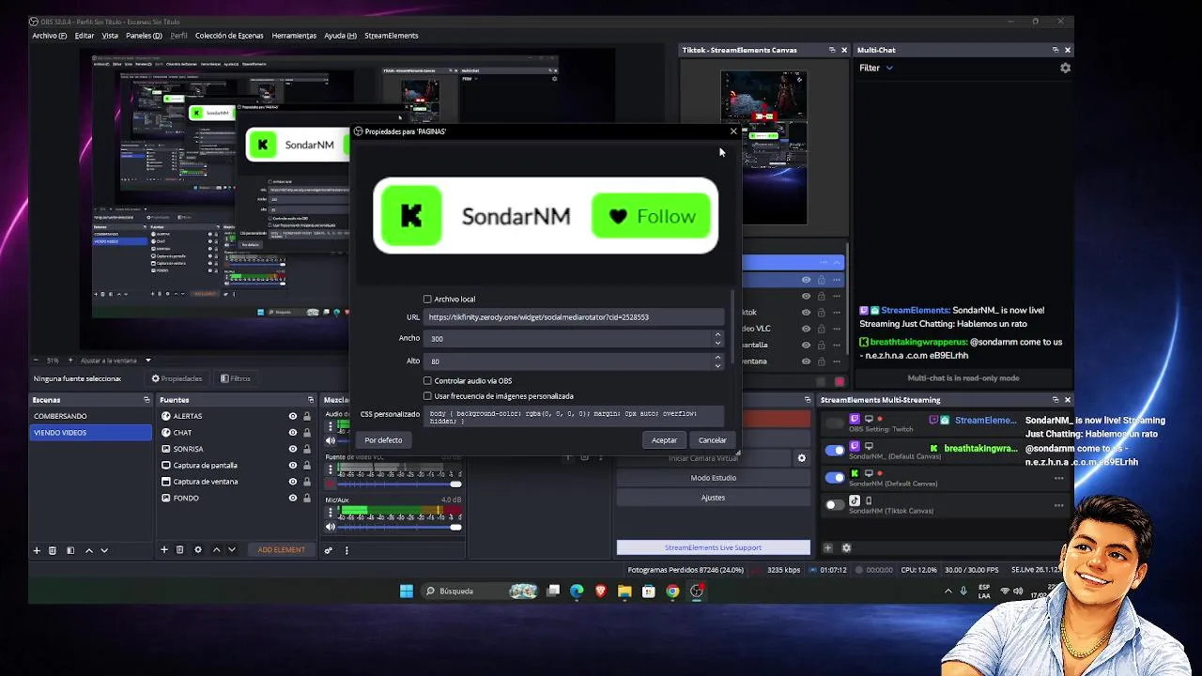
Task: Move source up arrow in Fuentes toolbar
Action: (216, 549)
